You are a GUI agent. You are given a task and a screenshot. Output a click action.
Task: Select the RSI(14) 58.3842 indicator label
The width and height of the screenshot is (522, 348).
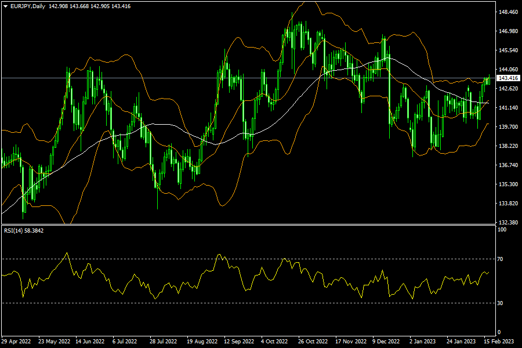coord(24,230)
